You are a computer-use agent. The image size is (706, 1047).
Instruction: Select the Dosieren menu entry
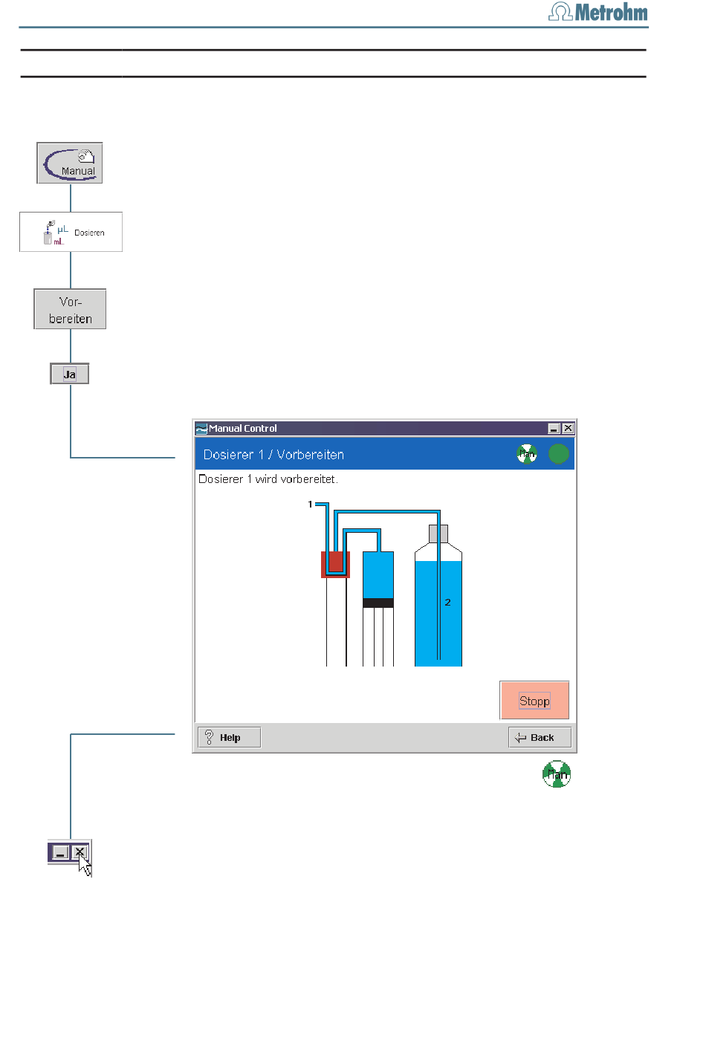71,232
